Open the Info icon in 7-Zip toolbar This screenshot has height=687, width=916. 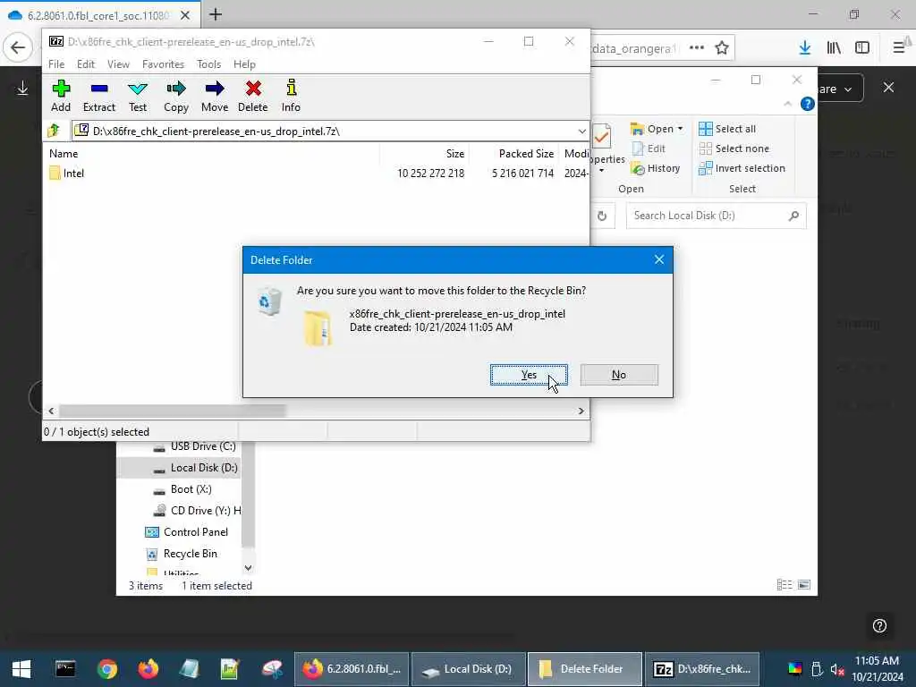point(291,96)
